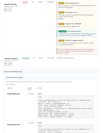Click the second Stdout: label

click(40, 123)
